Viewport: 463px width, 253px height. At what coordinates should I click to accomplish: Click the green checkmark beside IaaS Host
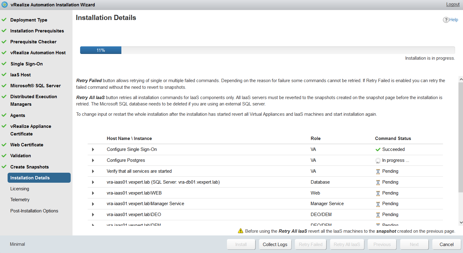point(4,75)
